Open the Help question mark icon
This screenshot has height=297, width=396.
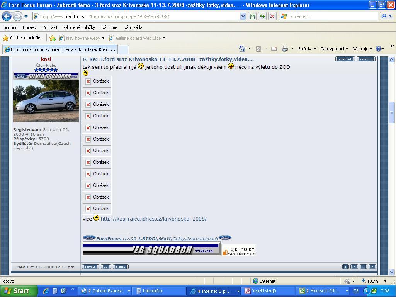point(379,49)
